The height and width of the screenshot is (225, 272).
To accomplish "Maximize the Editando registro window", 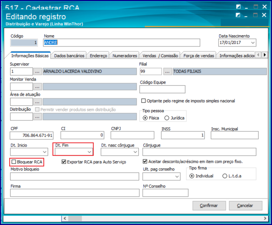I will pos(255,15).
